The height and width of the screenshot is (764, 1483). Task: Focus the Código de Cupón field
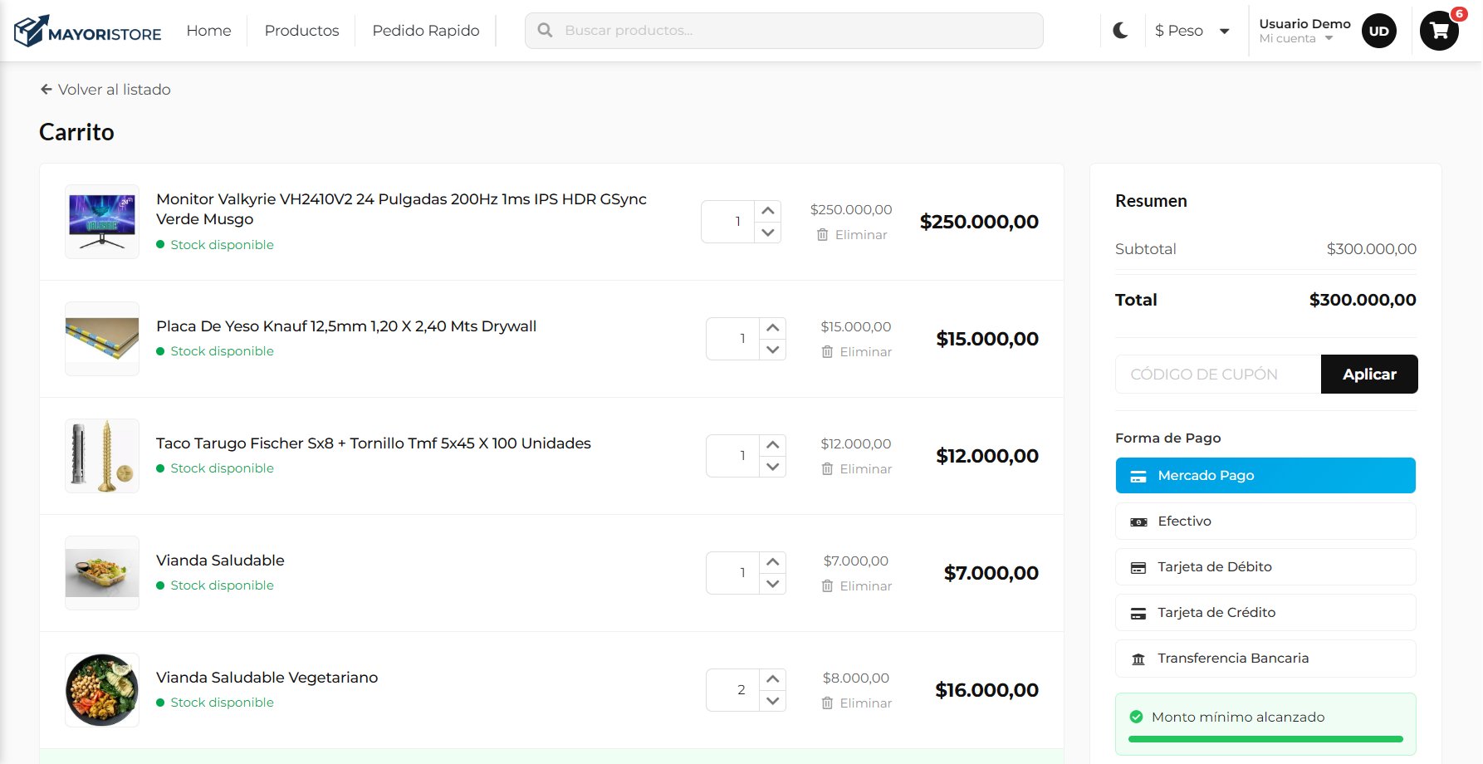pyautogui.click(x=1218, y=375)
